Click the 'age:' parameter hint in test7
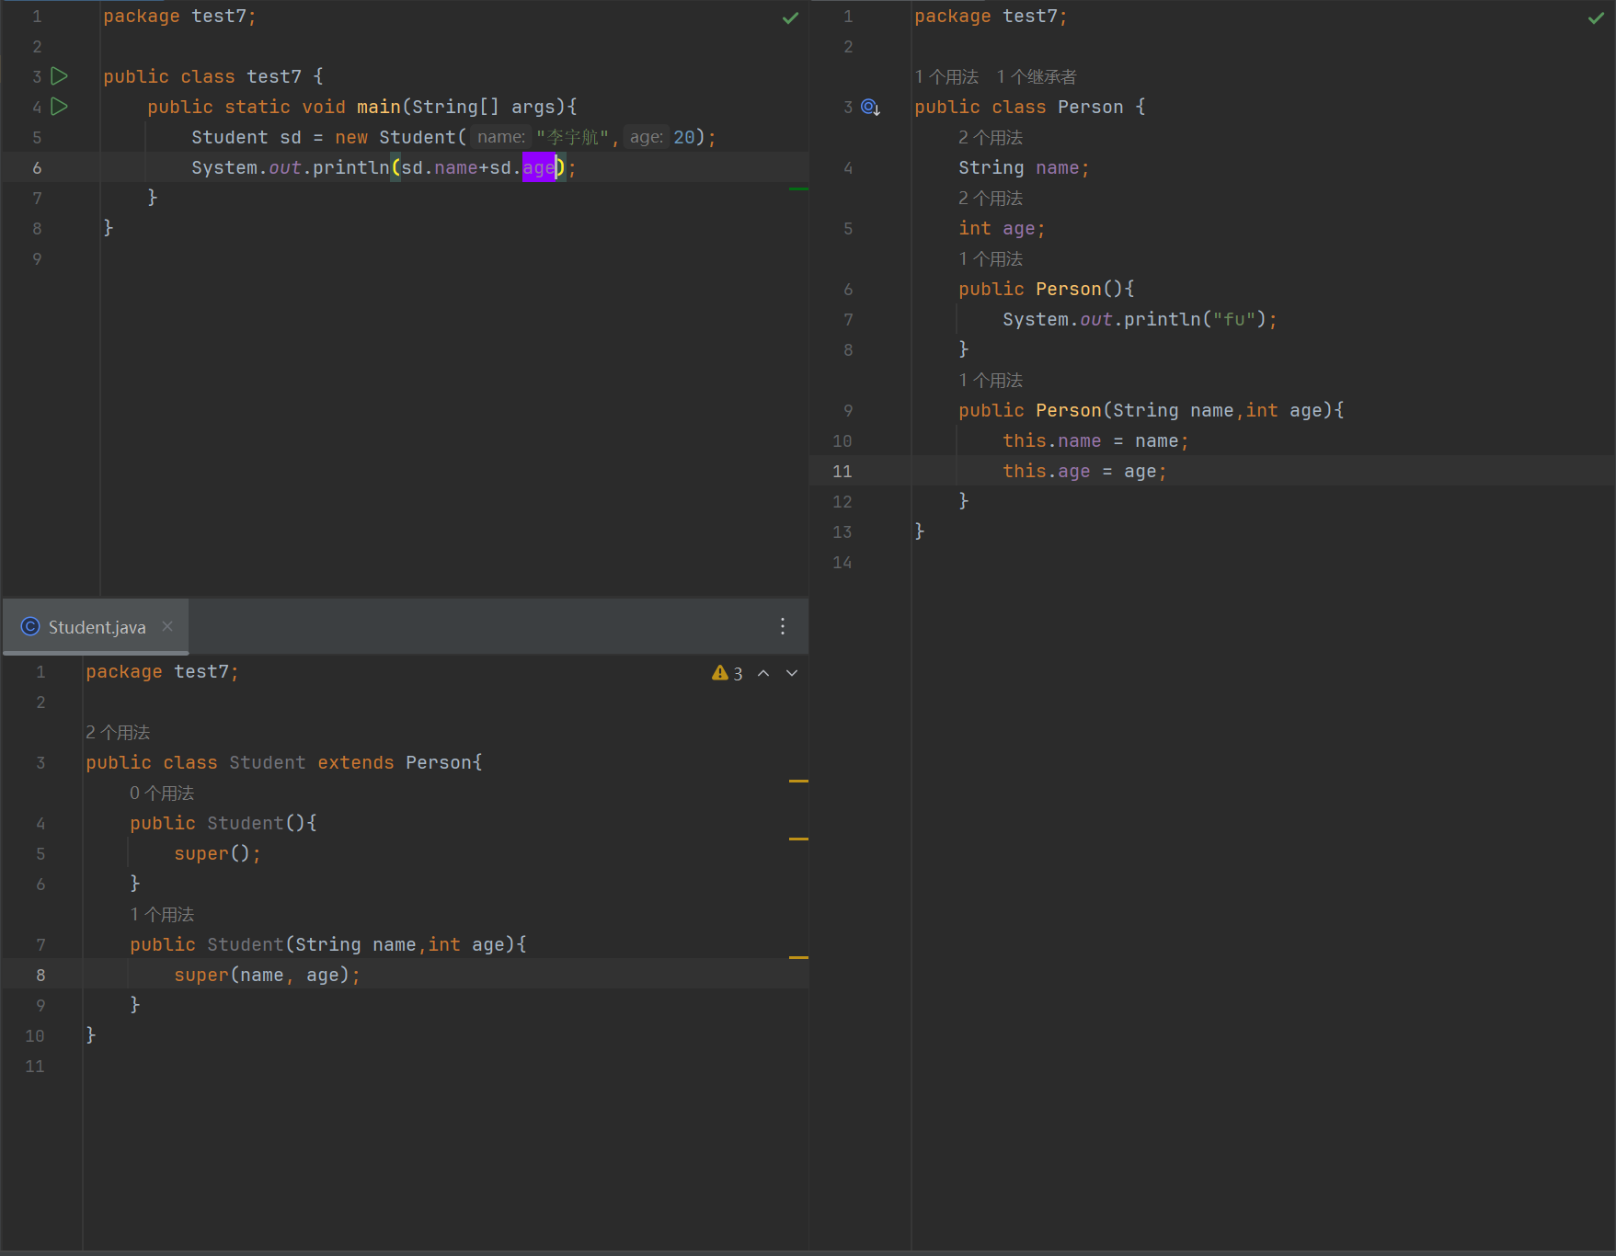This screenshot has height=1256, width=1616. tap(646, 137)
